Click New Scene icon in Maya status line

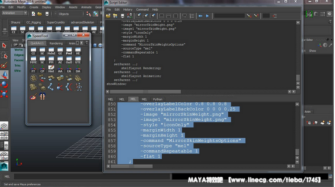click(x=33, y=14)
